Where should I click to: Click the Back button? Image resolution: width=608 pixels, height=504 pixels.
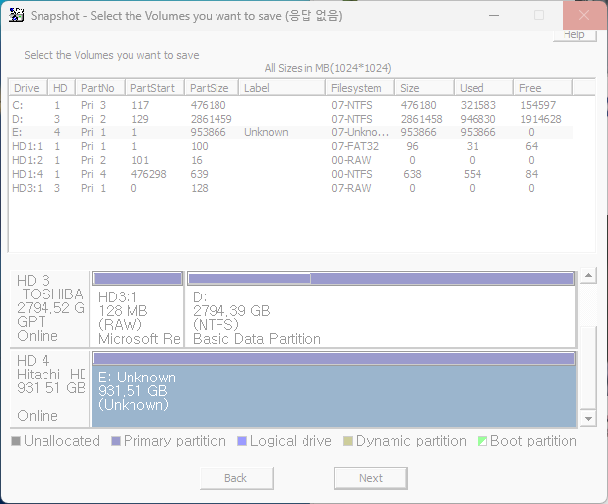tap(236, 478)
